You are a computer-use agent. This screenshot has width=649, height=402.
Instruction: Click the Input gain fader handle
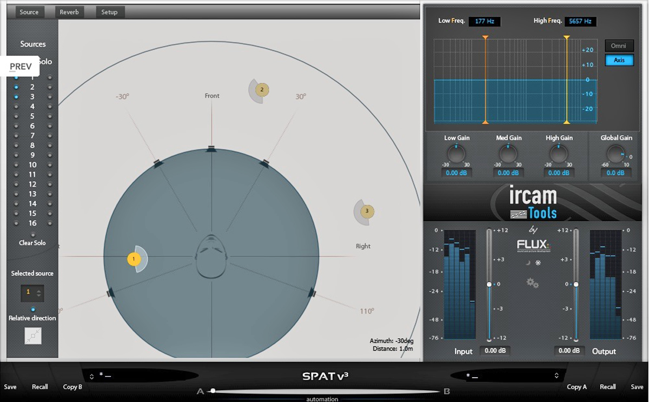[x=489, y=284]
